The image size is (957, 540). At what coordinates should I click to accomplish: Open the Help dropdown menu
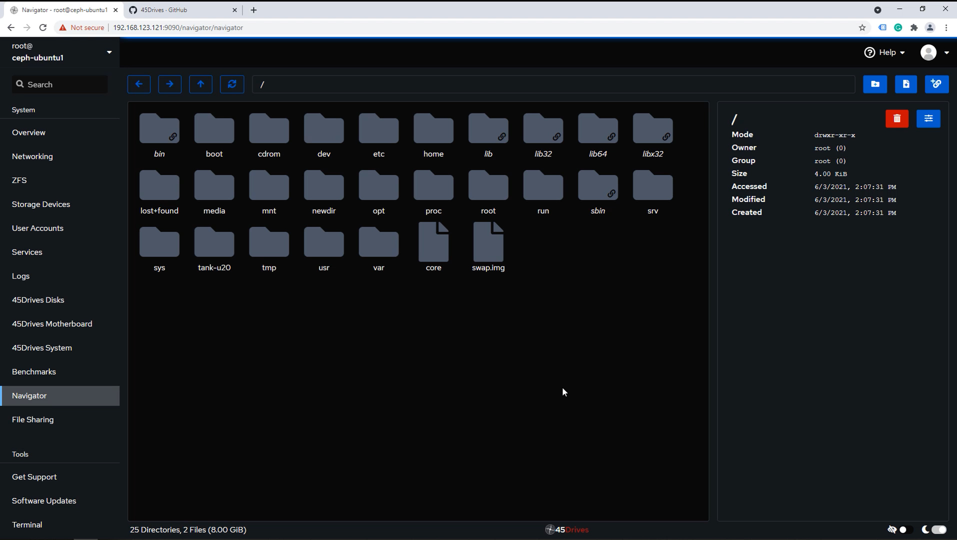(x=884, y=52)
